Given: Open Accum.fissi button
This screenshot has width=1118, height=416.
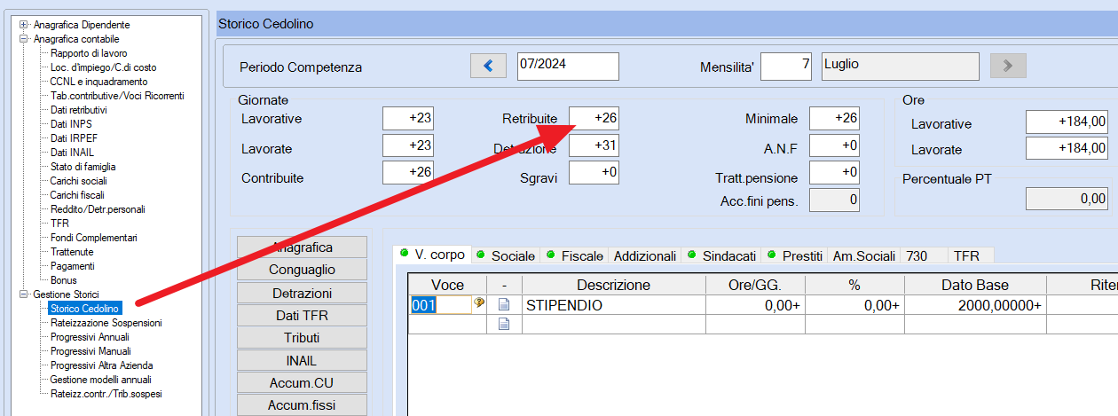Looking at the screenshot, I should tap(303, 405).
